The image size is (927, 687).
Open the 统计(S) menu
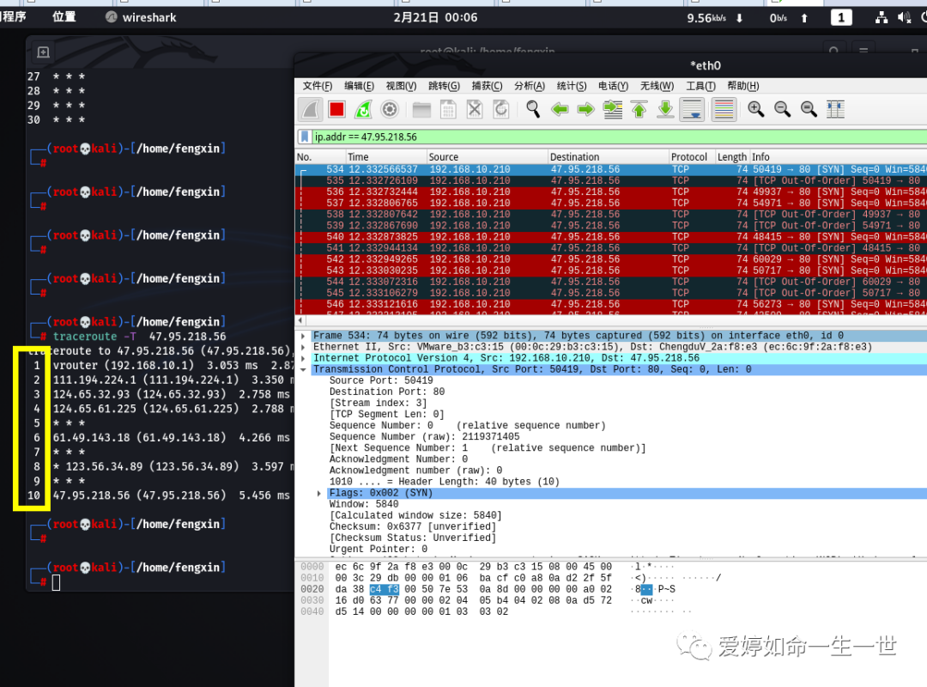[x=571, y=86]
